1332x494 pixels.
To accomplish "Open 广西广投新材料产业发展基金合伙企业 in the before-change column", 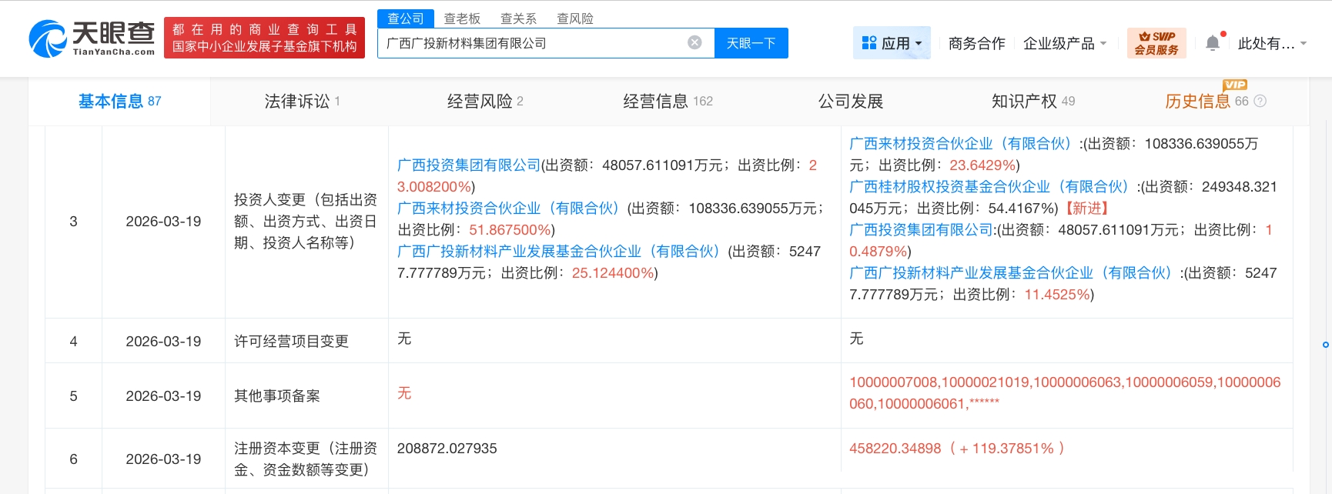I will [558, 252].
